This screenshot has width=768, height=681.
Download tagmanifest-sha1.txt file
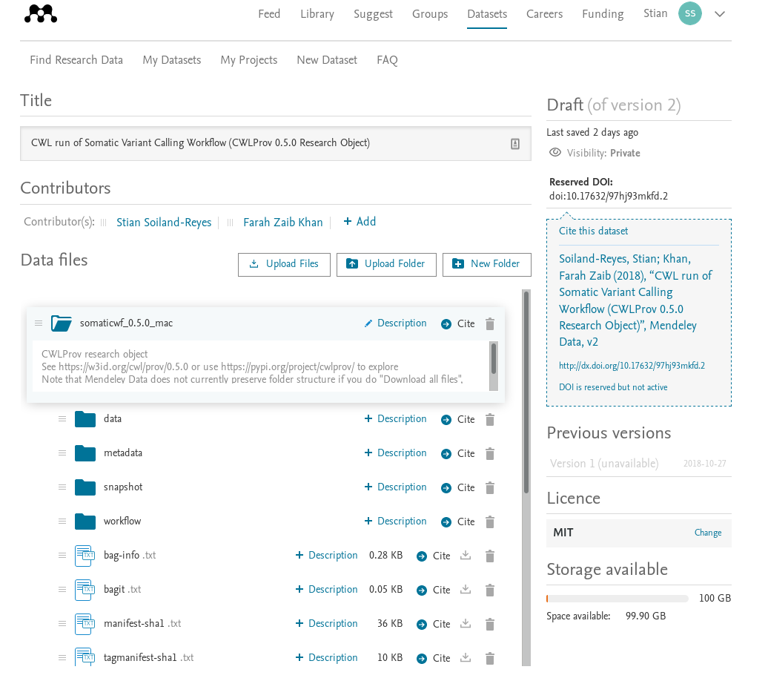[x=466, y=657]
